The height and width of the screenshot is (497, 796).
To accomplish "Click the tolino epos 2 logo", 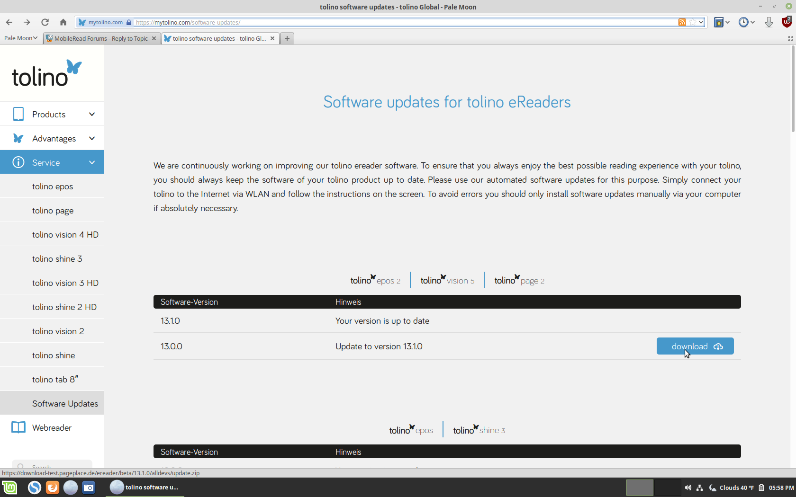I will (x=375, y=280).
